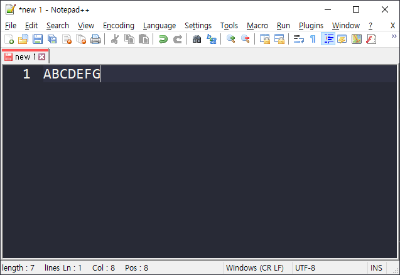
Task: Place cursor in ABCDEFG text
Action: point(72,74)
